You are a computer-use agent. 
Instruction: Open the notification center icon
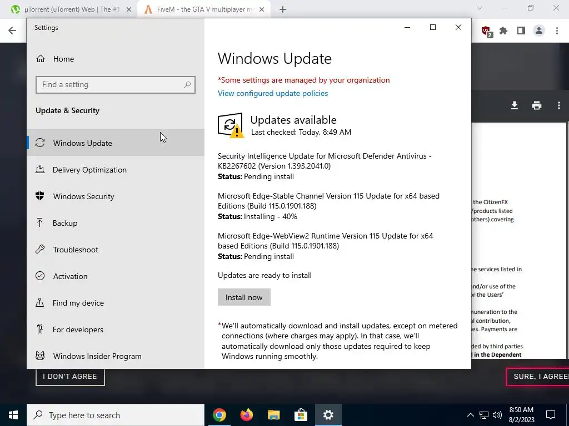(551, 415)
